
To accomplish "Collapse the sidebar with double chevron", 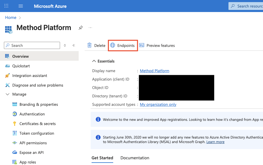I will [74, 45].
